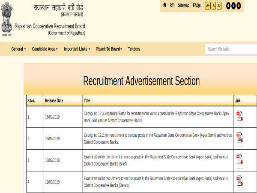Open the Reach To Board menu
The height and width of the screenshot is (193, 257).
(x=109, y=49)
